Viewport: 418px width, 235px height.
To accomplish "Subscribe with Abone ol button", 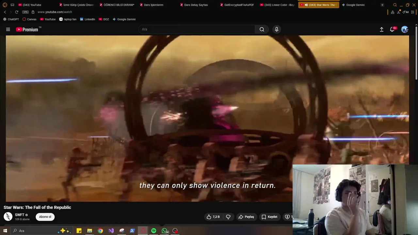I will (45, 217).
